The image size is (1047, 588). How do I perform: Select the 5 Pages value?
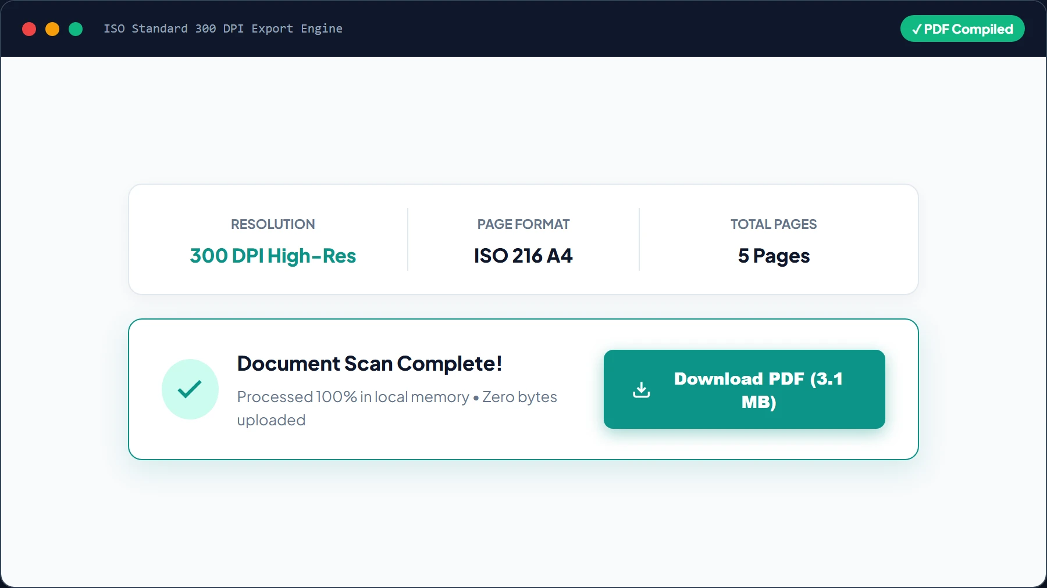pos(774,256)
